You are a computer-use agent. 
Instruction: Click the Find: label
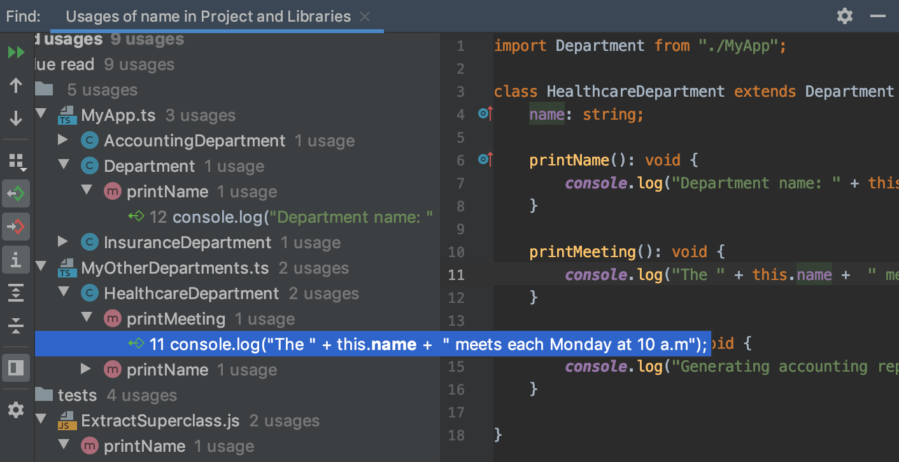pyautogui.click(x=24, y=17)
